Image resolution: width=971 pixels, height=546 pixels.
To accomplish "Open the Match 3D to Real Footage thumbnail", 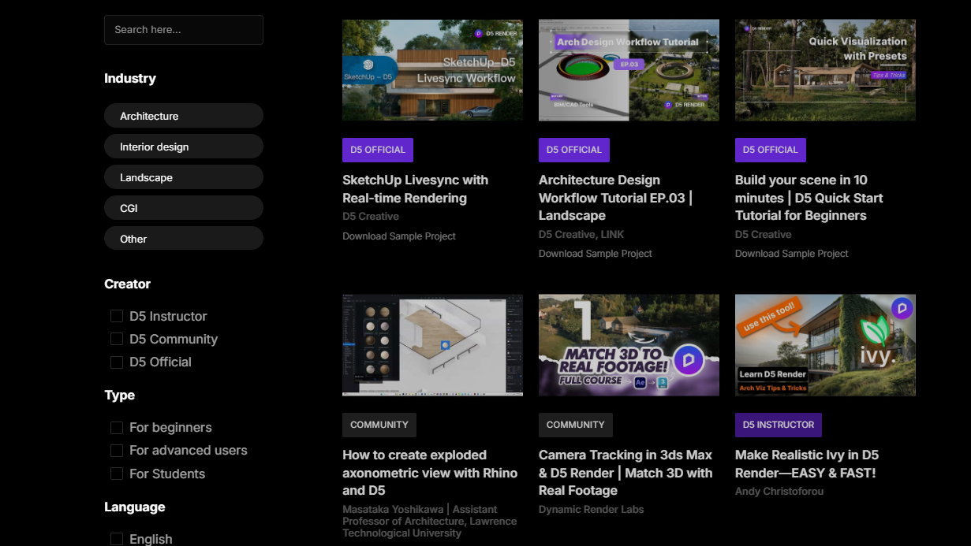I will pos(629,345).
